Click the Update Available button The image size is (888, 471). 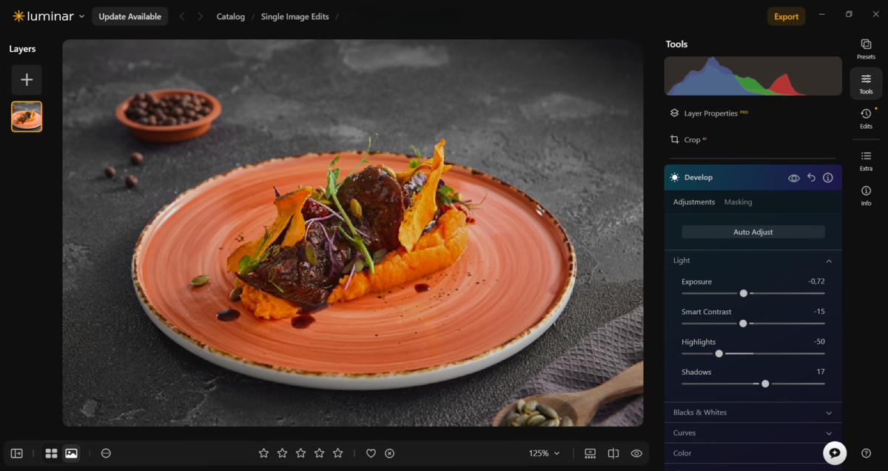[129, 16]
